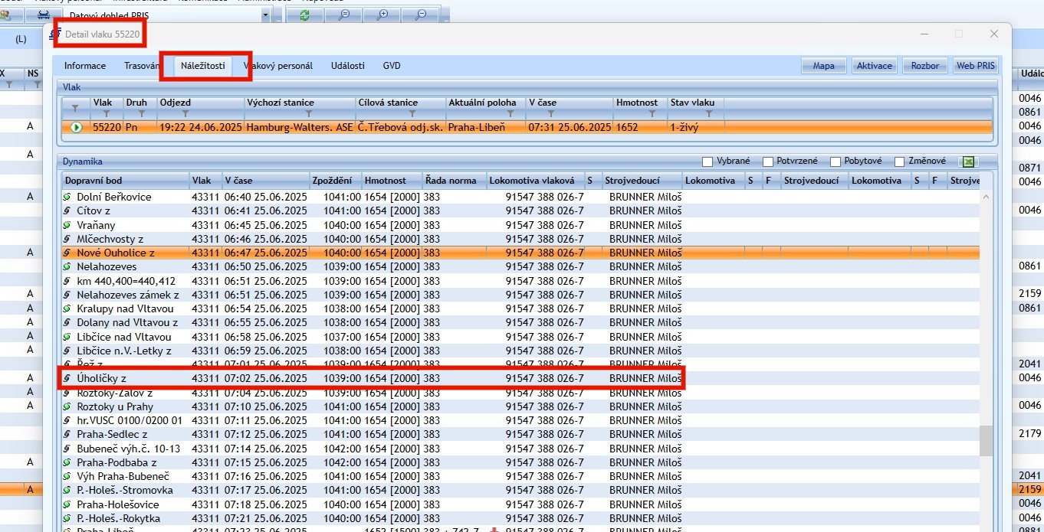1044x532 pixels.
Task: Click the zoom-in magnifier icon
Action: click(382, 15)
